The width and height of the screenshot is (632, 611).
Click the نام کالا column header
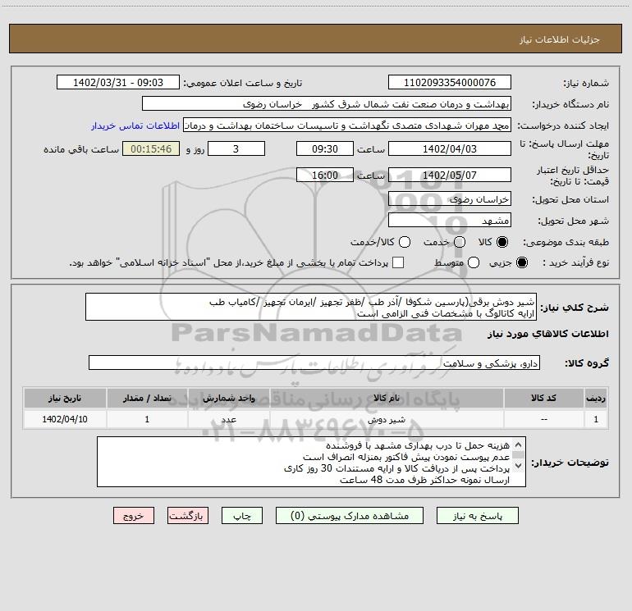(387, 398)
